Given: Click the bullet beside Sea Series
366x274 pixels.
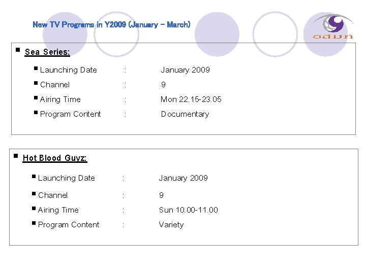Looking at the screenshot, I should click(18, 51).
